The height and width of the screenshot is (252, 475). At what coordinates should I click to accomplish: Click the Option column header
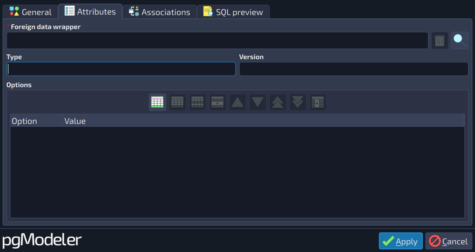click(36, 121)
